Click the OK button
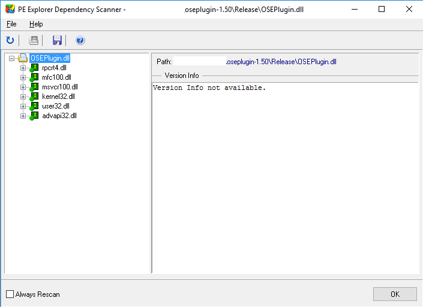423x307 pixels. coord(395,294)
